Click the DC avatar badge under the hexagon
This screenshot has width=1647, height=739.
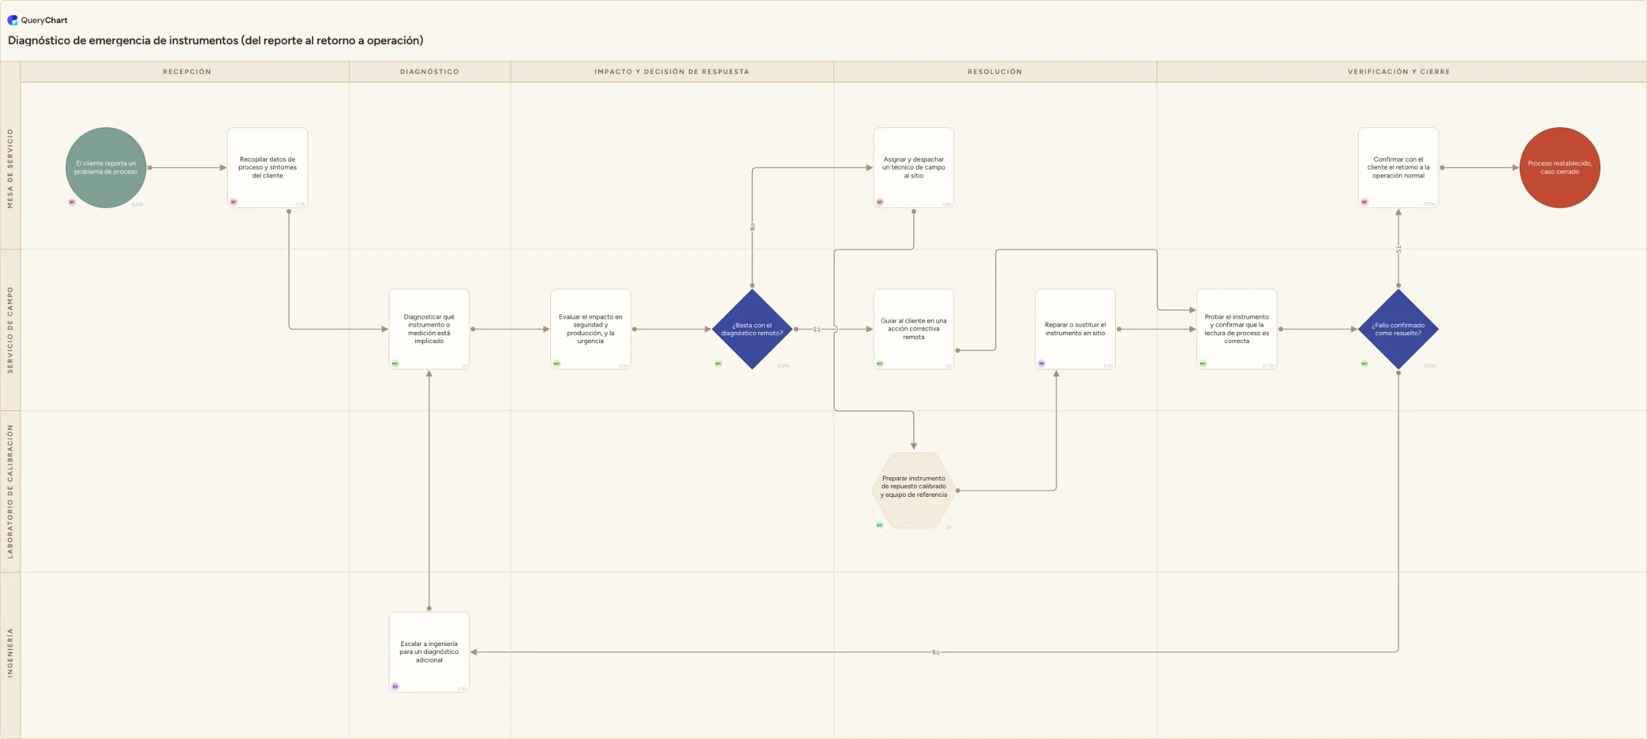pos(880,525)
